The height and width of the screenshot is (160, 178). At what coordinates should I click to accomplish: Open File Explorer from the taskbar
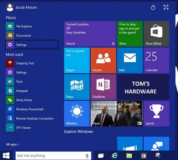(x=129, y=156)
